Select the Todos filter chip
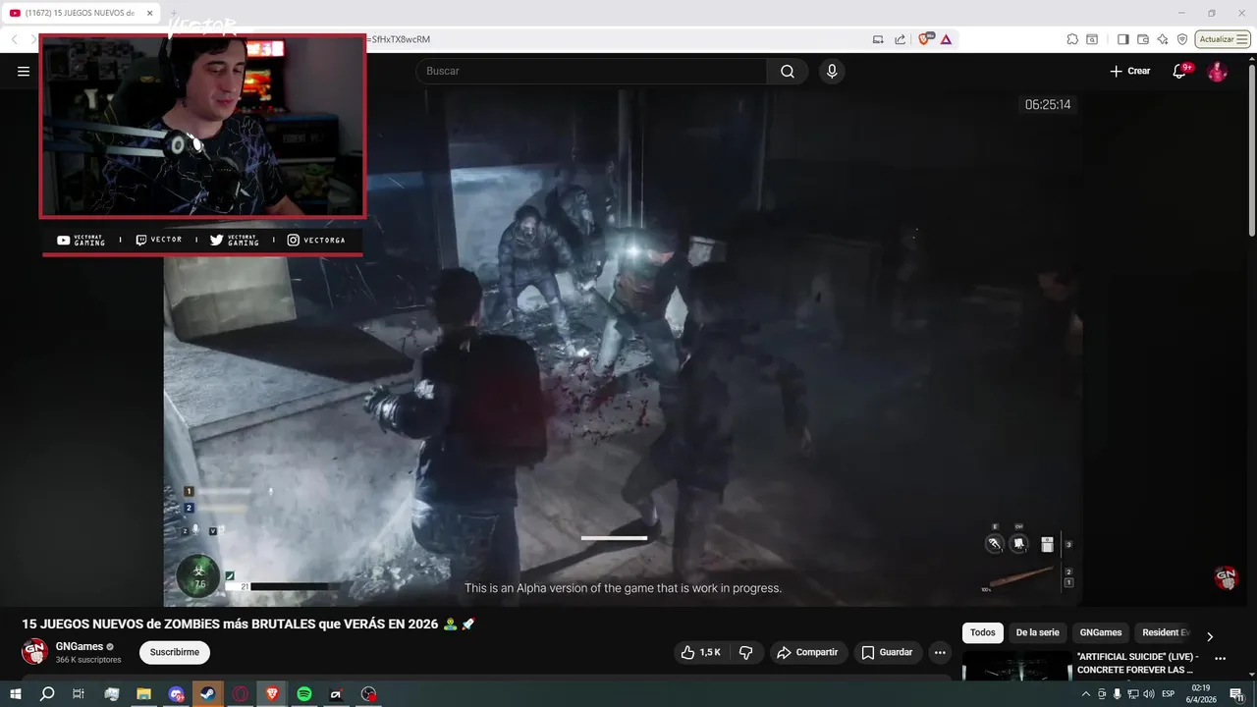 point(982,632)
